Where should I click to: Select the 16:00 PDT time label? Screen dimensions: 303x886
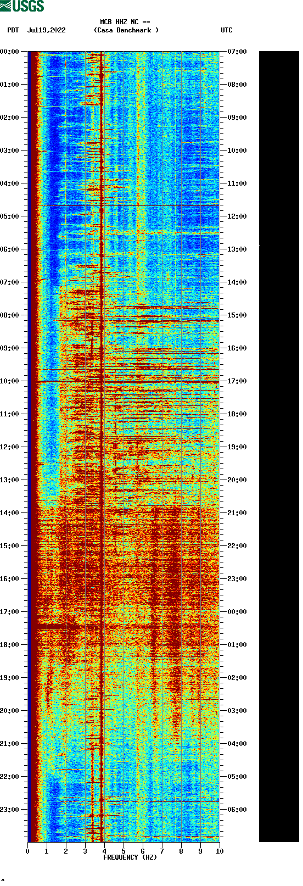[x=10, y=579]
